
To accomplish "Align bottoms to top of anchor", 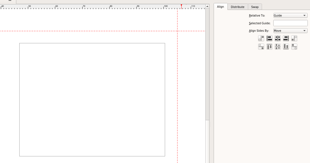I will tap(261, 47).
